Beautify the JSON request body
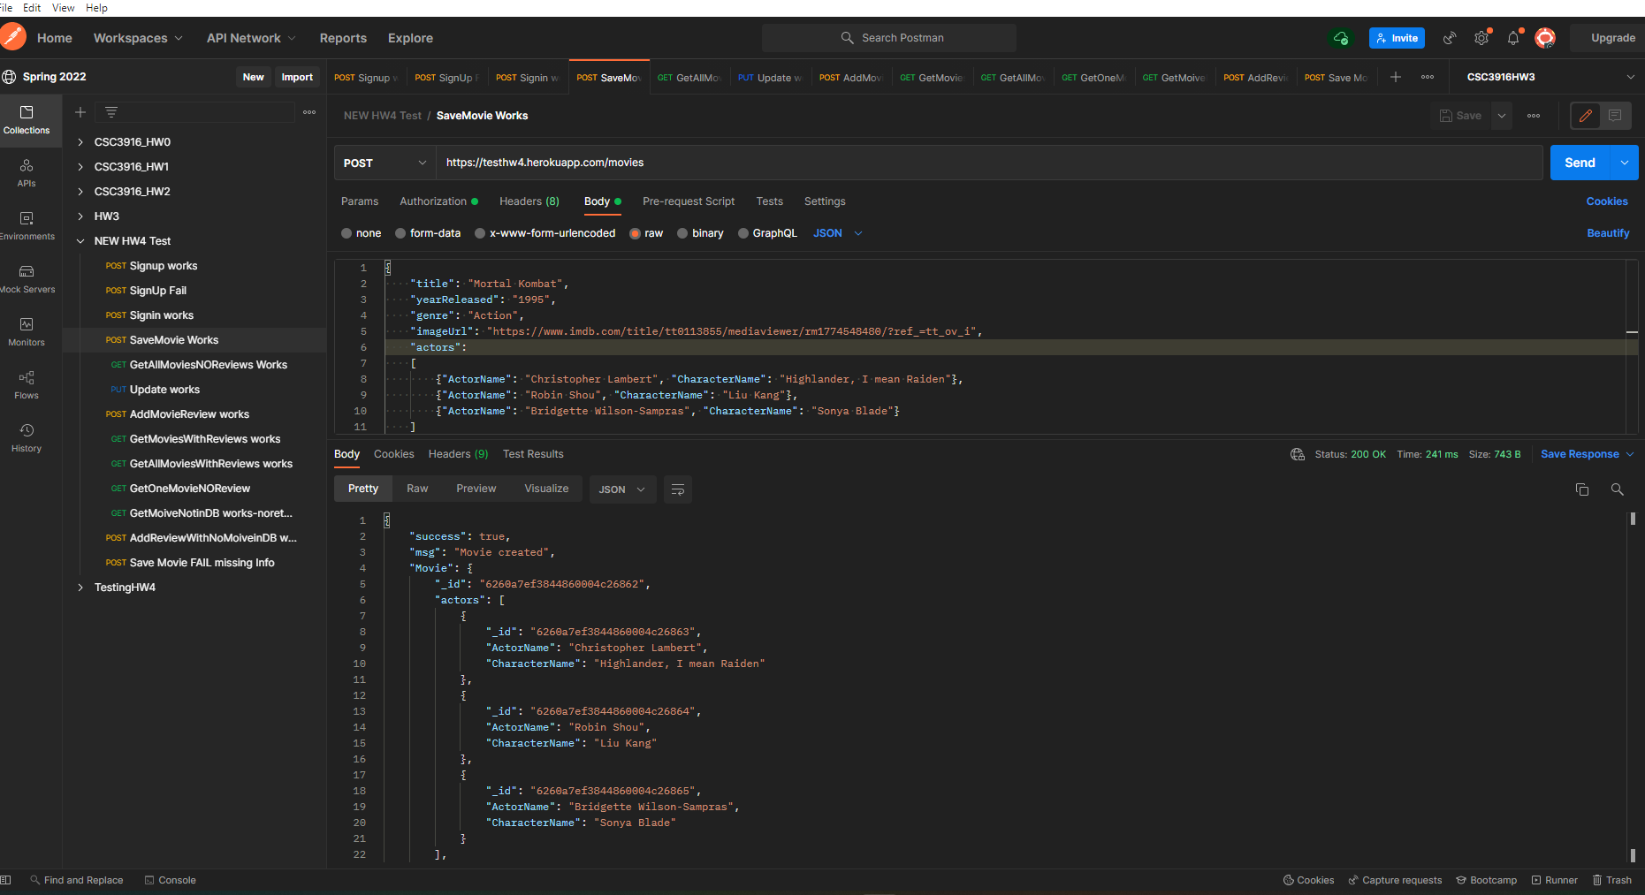Screen dimensions: 1645x895 tap(1608, 232)
